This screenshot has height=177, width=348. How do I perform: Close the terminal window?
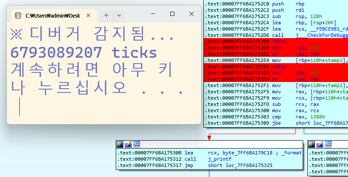pyautogui.click(x=192, y=14)
